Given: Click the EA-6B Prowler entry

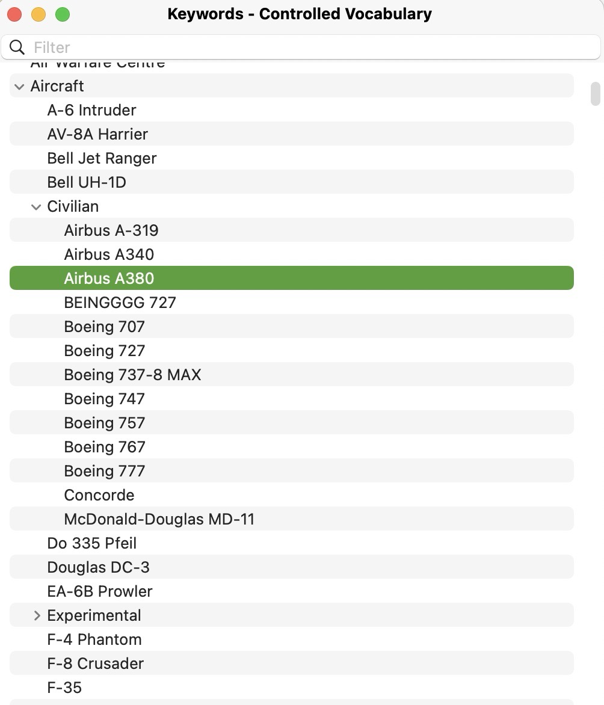Looking at the screenshot, I should [100, 591].
